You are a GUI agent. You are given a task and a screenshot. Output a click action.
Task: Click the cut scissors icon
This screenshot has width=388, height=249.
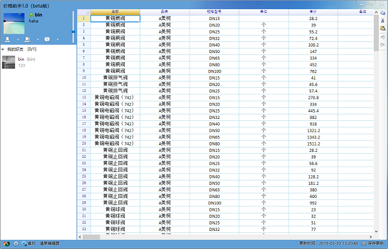383,21
